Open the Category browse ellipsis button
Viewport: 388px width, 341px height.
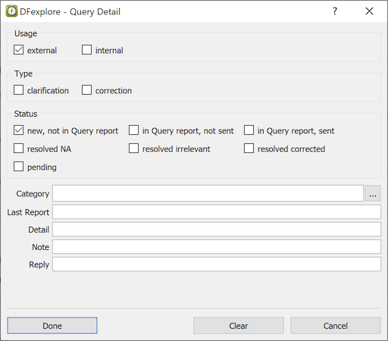[373, 193]
